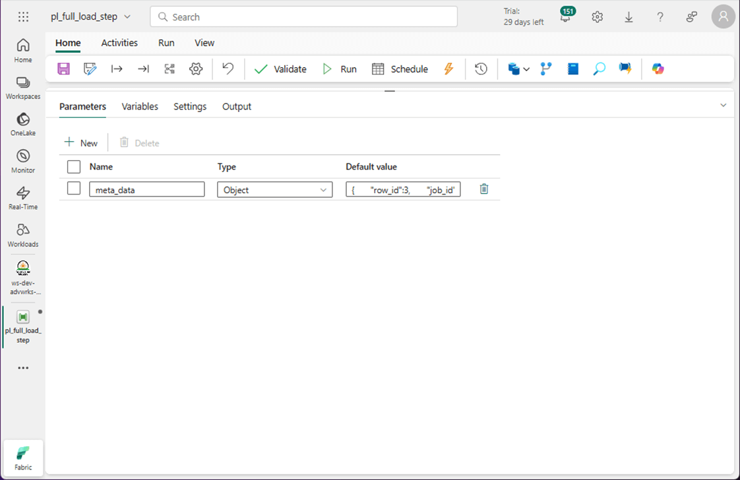
Task: Open Real-Time in the left sidebar
Action: pos(22,198)
